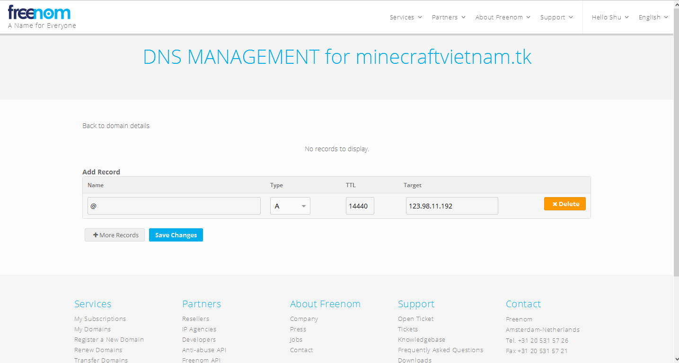Open Renew Domains footer link
The image size is (679, 363).
(98, 350)
